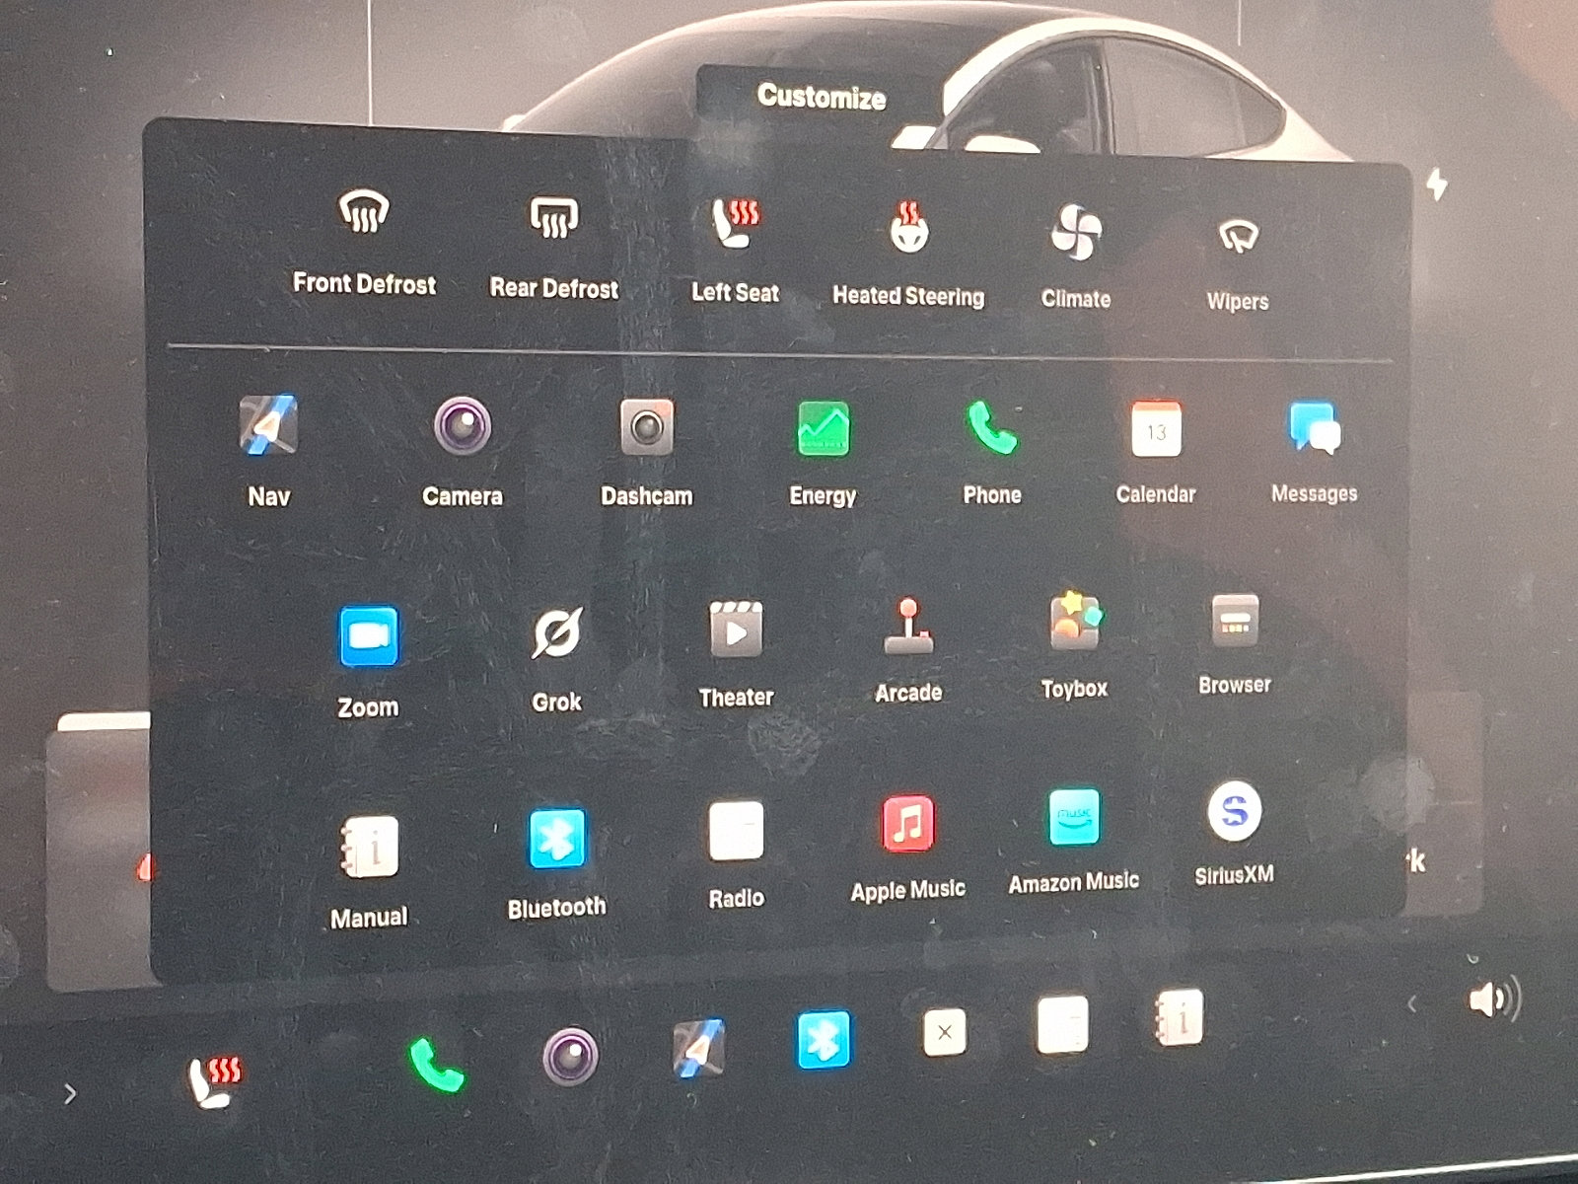Open Toybox app
1578x1184 pixels.
[x=1074, y=623]
